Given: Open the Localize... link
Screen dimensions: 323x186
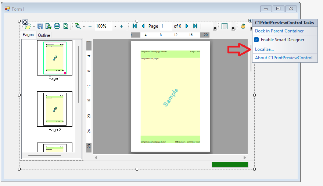Looking at the screenshot, I should (264, 49).
